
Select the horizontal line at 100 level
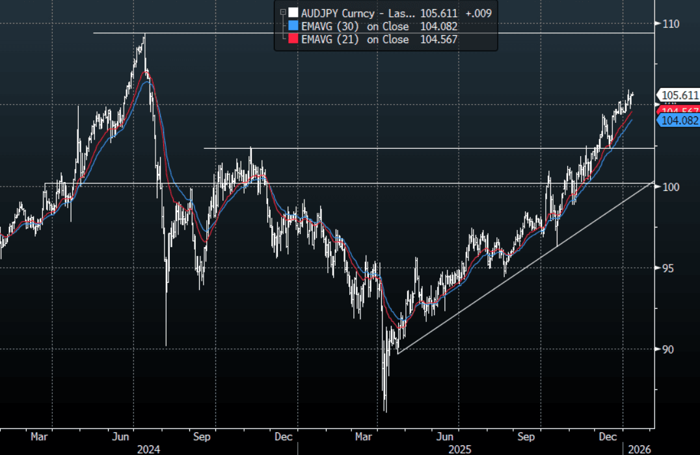click(x=390, y=183)
